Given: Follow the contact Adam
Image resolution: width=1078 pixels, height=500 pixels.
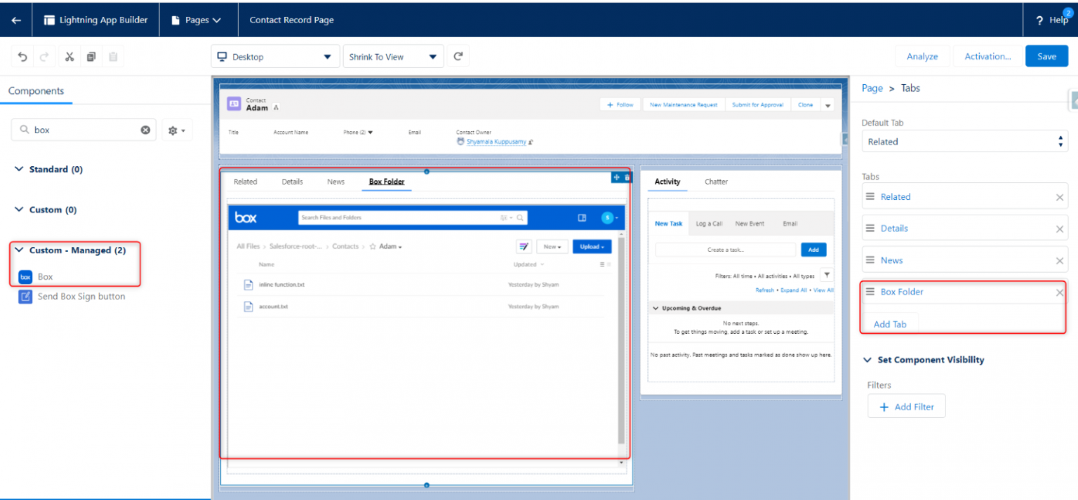Looking at the screenshot, I should click(x=620, y=104).
